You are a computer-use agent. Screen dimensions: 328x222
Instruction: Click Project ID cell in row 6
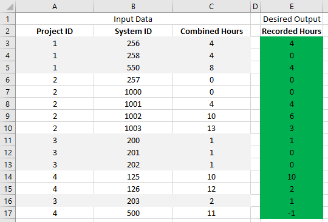55,79
